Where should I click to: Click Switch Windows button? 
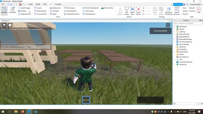point(177,11)
